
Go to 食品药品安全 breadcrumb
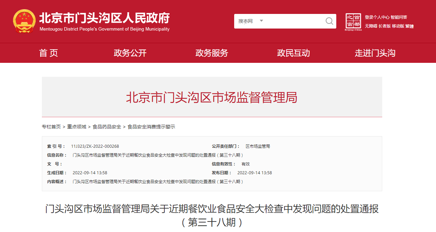click(x=107, y=127)
